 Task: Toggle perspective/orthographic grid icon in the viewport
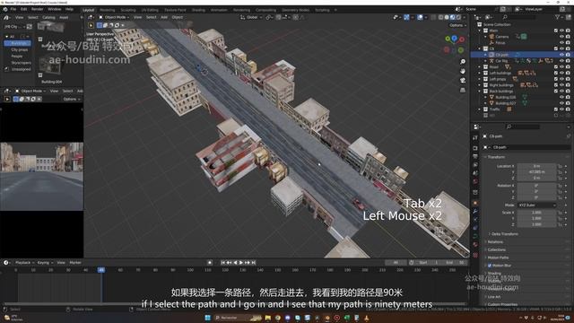(x=463, y=90)
